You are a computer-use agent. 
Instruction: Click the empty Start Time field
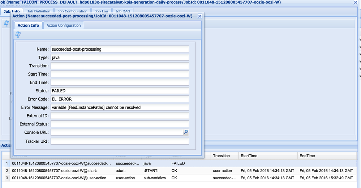[x=120, y=74]
